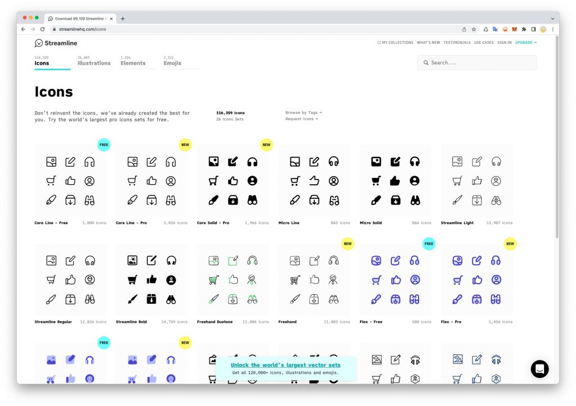Click the Unlock the world's largest vector sets banner
576x406 pixels.
pyautogui.click(x=285, y=365)
